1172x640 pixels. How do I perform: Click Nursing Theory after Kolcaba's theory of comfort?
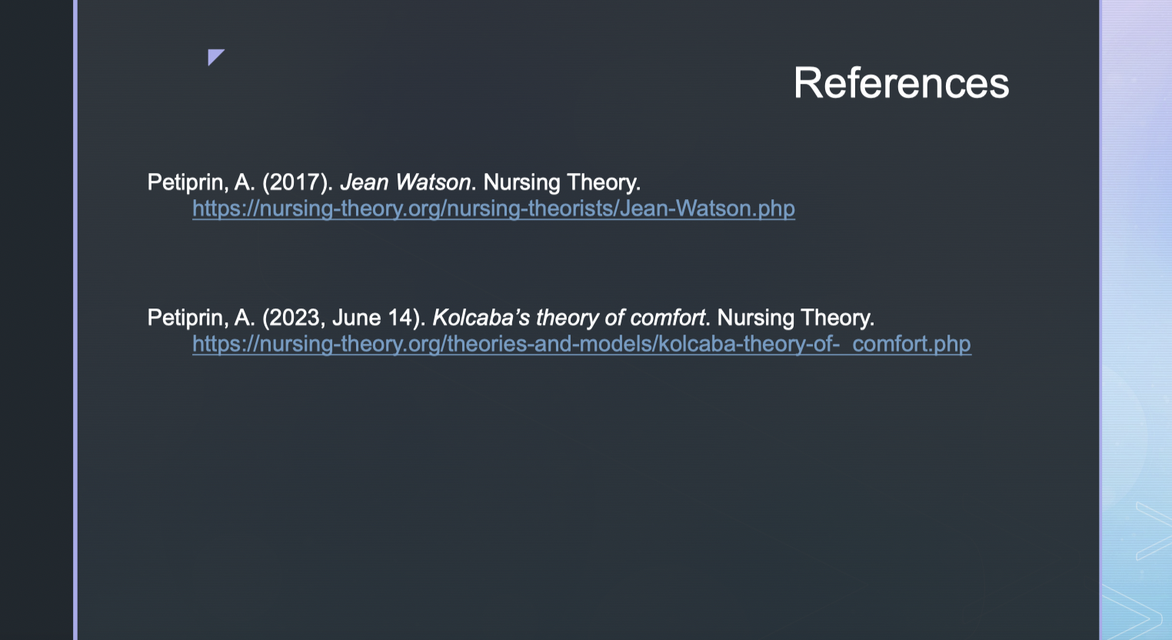pyautogui.click(x=796, y=318)
